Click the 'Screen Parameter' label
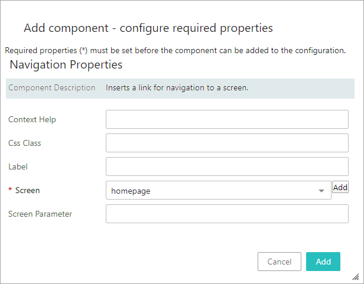 click(40, 214)
